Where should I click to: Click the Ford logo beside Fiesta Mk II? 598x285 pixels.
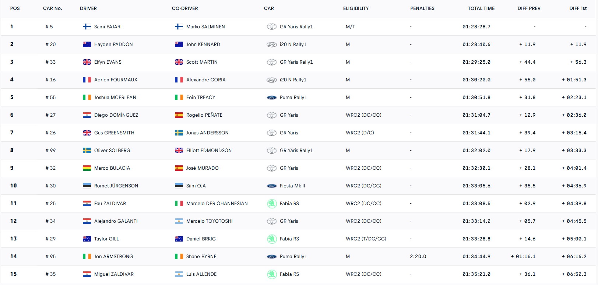click(x=271, y=186)
